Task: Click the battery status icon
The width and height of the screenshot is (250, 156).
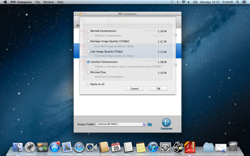Action: pos(195,2)
